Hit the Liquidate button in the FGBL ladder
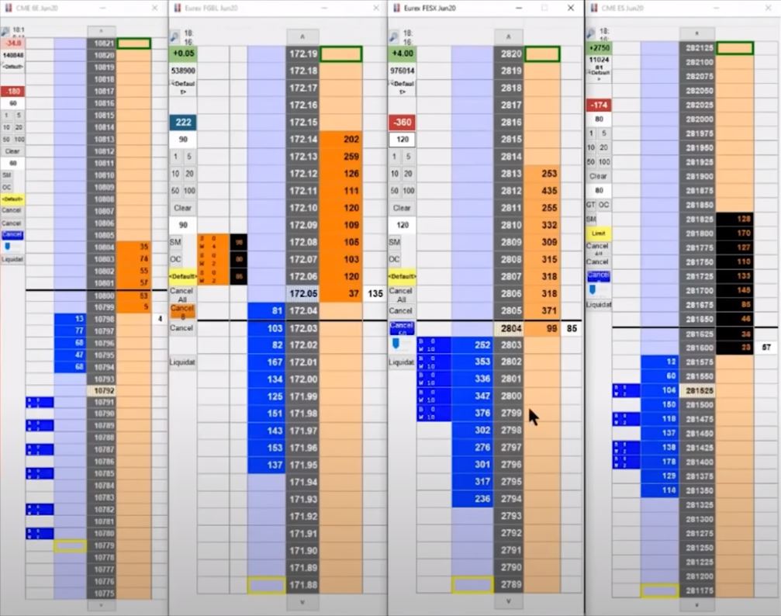 183,362
